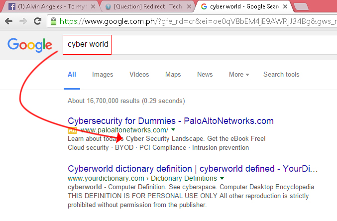The height and width of the screenshot is (221, 337).
Task: Click the browser Back arrow
Action: click(x=9, y=21)
